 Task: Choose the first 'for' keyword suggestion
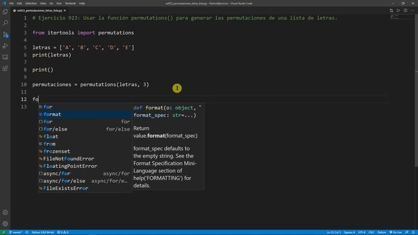[85, 107]
